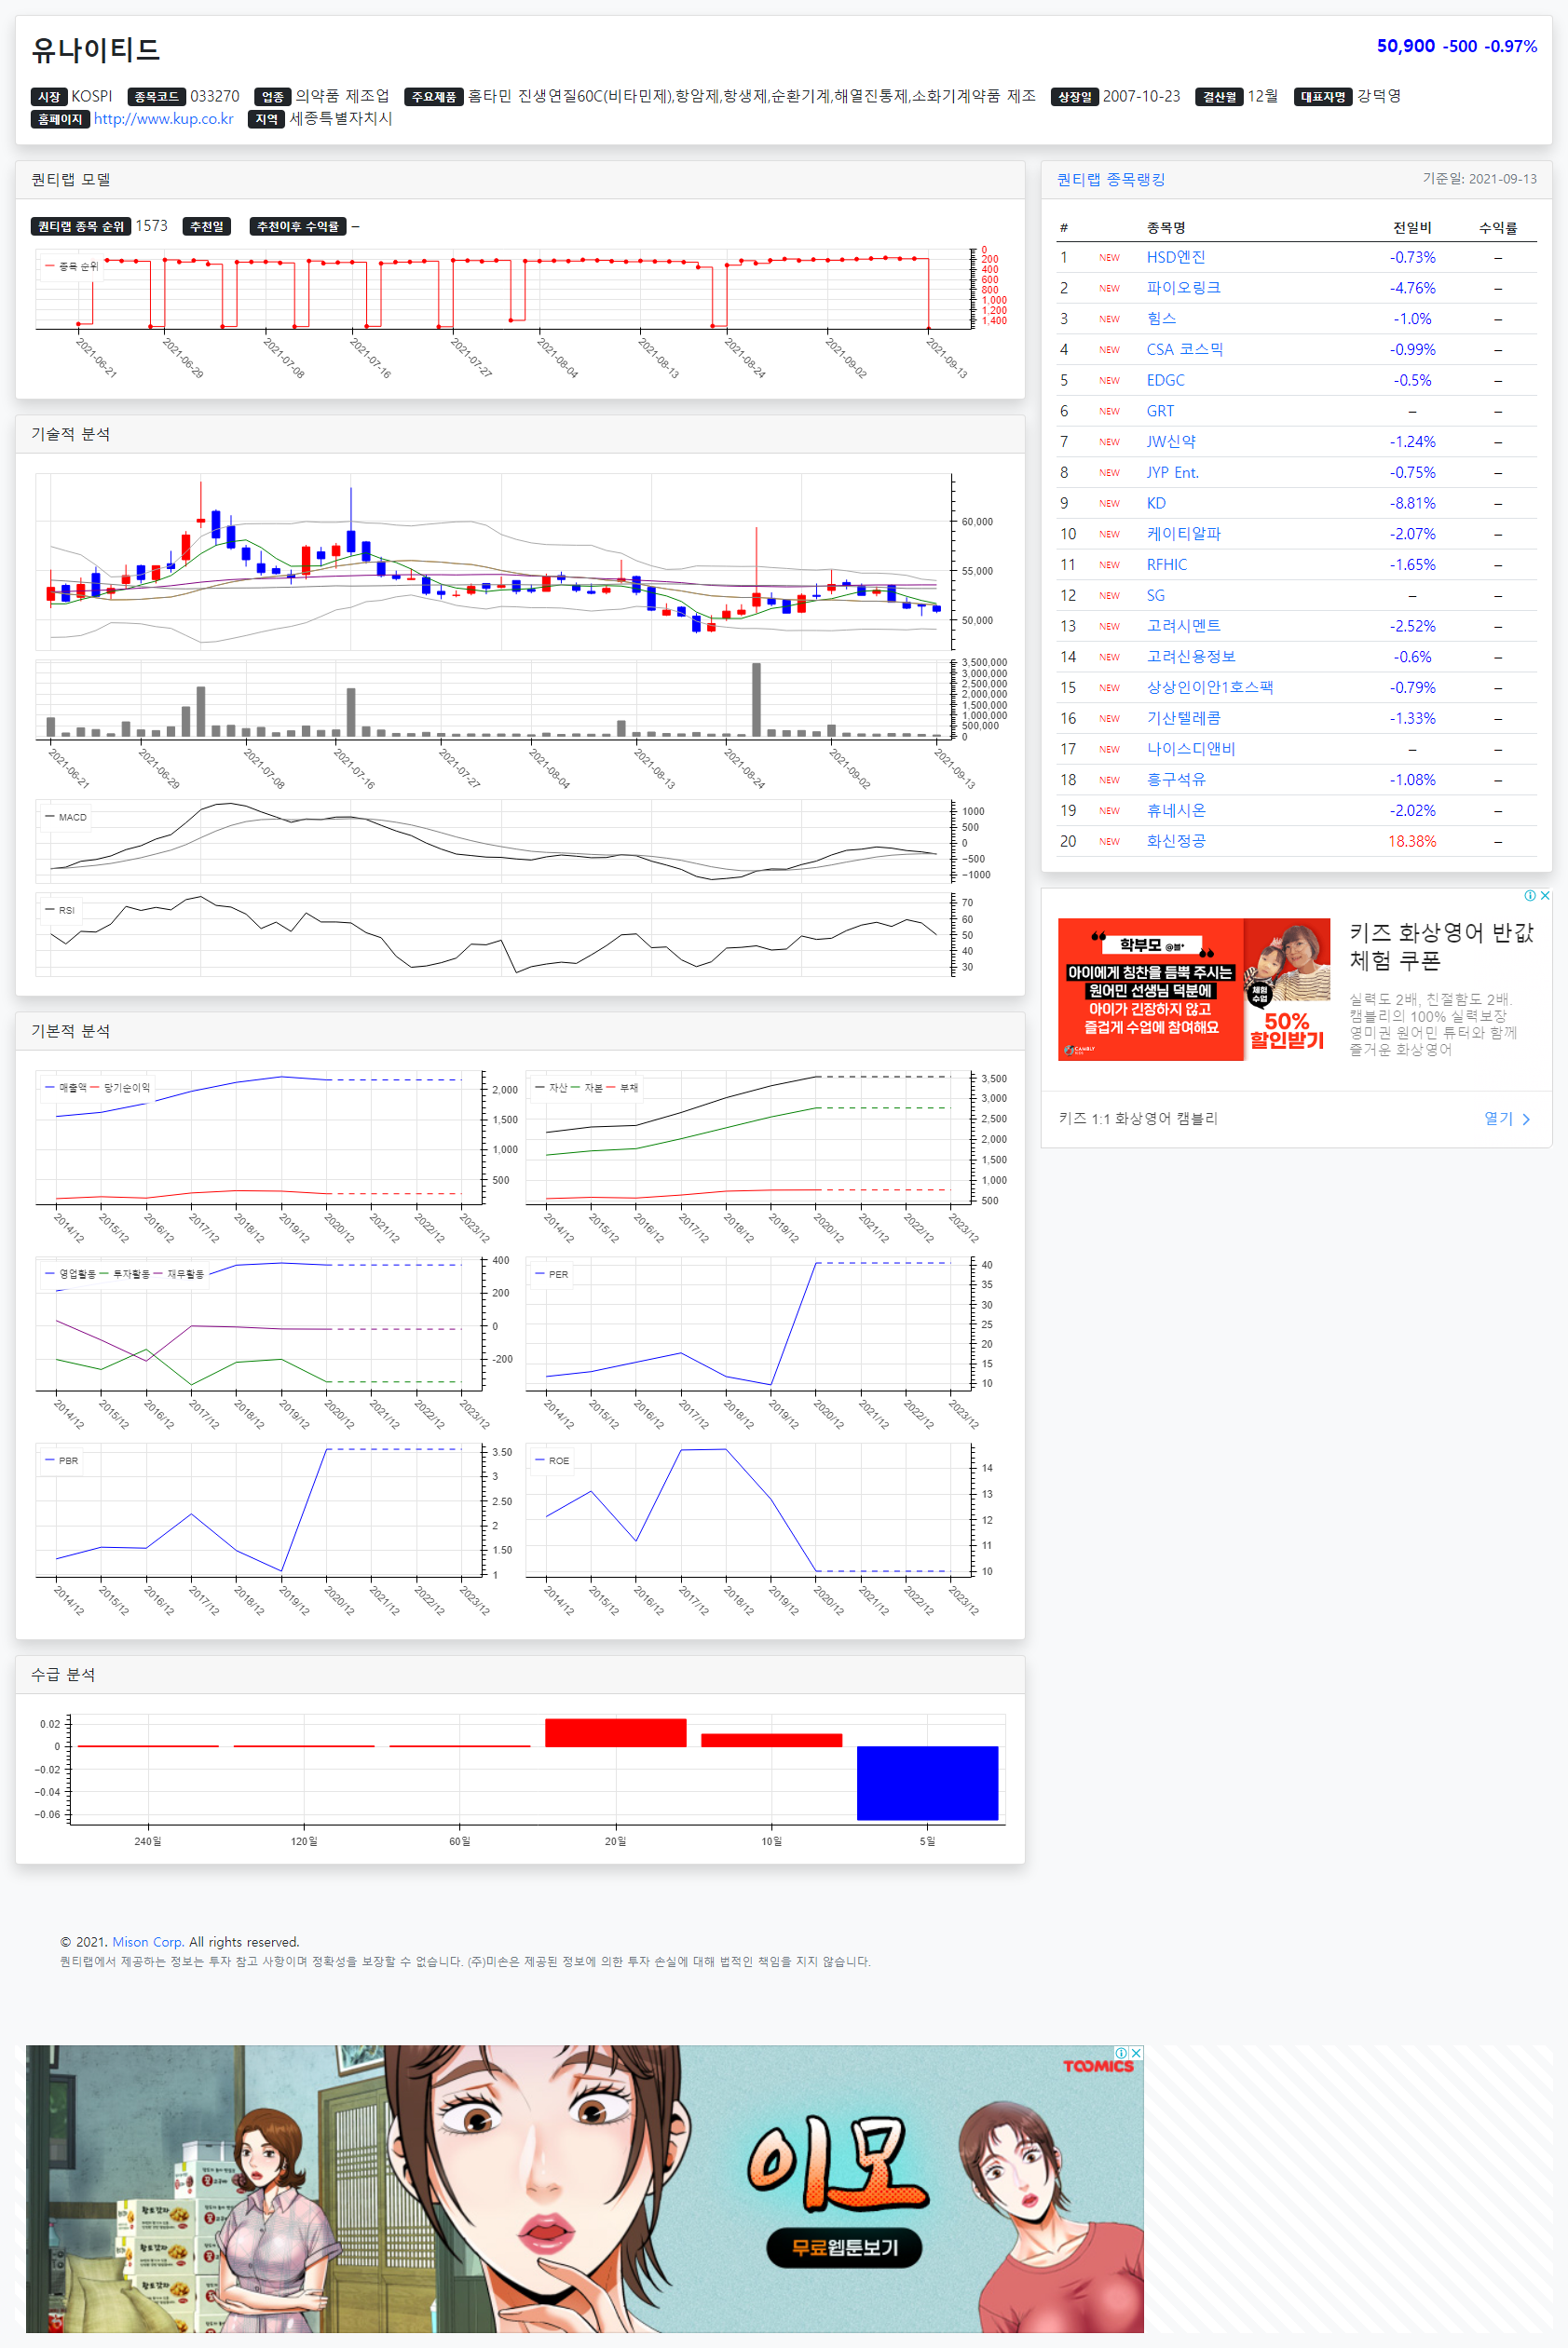Open 상상인이안1호스팩 stock link

click(x=1209, y=687)
